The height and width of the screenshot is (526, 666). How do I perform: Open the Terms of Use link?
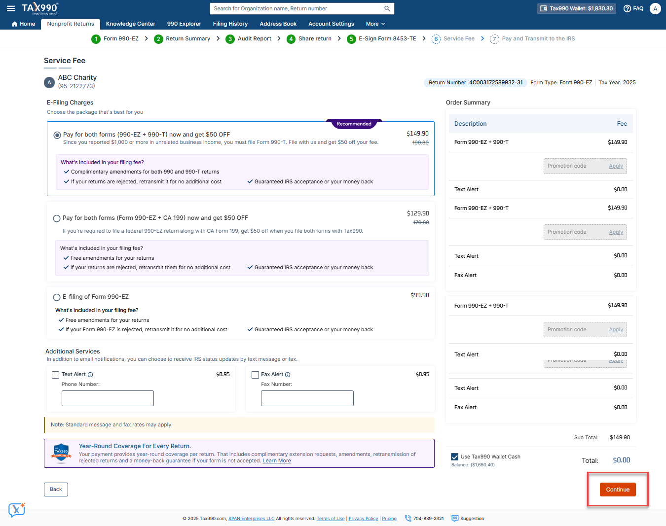[331, 519]
